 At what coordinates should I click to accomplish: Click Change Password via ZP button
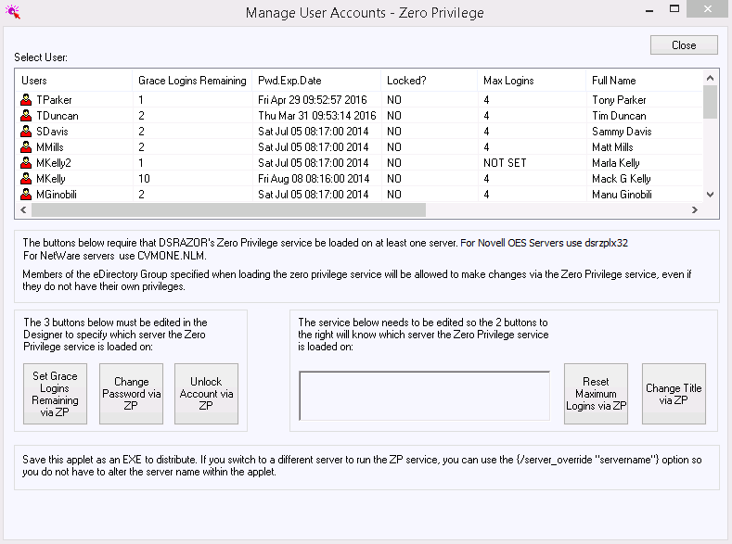[x=131, y=394]
